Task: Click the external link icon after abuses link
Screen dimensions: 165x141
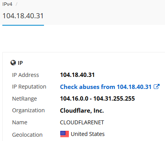Action: click(156, 87)
